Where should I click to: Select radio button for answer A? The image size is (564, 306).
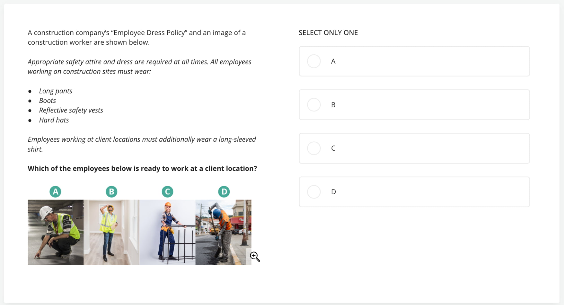pos(314,61)
